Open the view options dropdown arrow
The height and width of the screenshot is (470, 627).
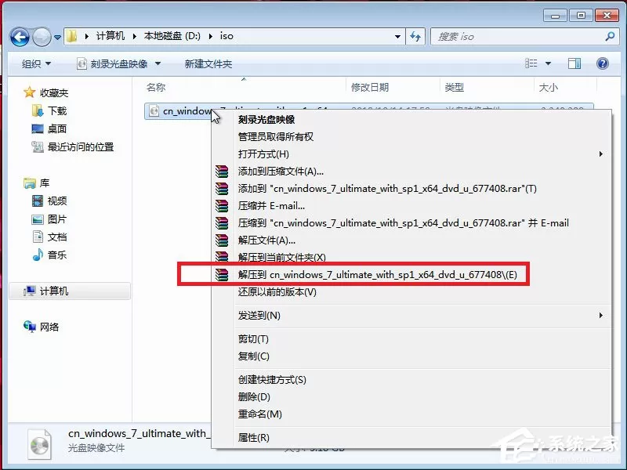point(548,63)
